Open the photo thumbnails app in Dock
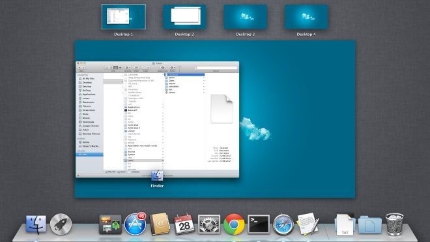The image size is (430, 242). 110,224
